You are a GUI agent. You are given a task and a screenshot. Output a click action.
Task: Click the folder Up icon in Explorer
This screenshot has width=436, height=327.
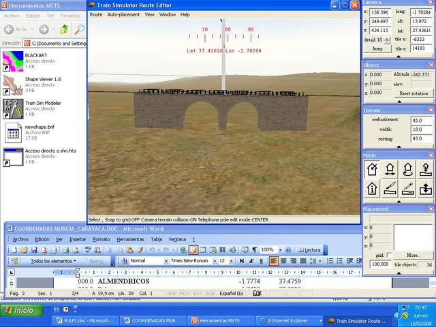click(64, 29)
